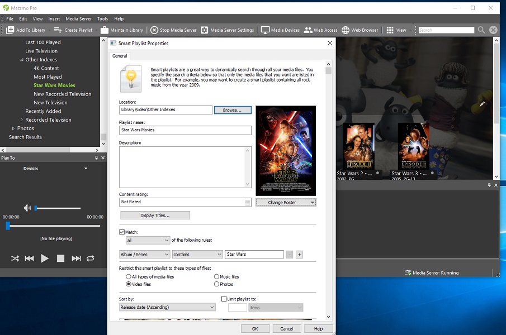The height and width of the screenshot is (335, 506).
Task: Stop the media server
Action: [x=173, y=30]
